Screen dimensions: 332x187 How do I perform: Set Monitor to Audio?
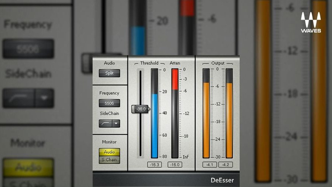[x=109, y=152]
